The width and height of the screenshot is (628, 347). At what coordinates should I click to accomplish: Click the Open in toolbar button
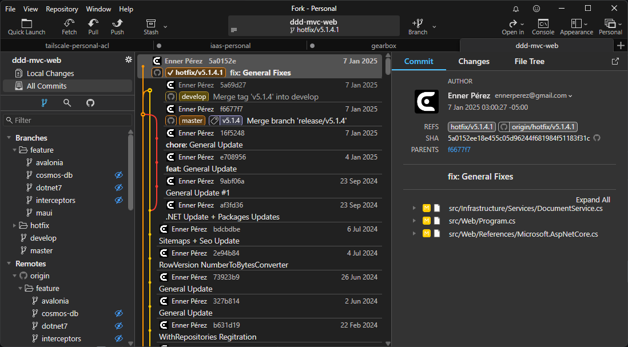pos(512,27)
